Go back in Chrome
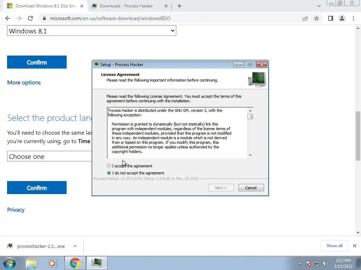Viewport: 361px width, 270px height. coord(8,18)
